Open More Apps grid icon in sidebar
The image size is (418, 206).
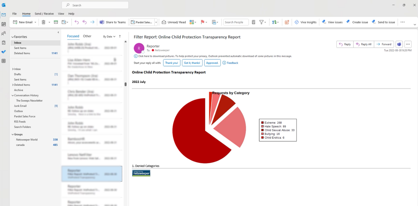tap(4, 61)
